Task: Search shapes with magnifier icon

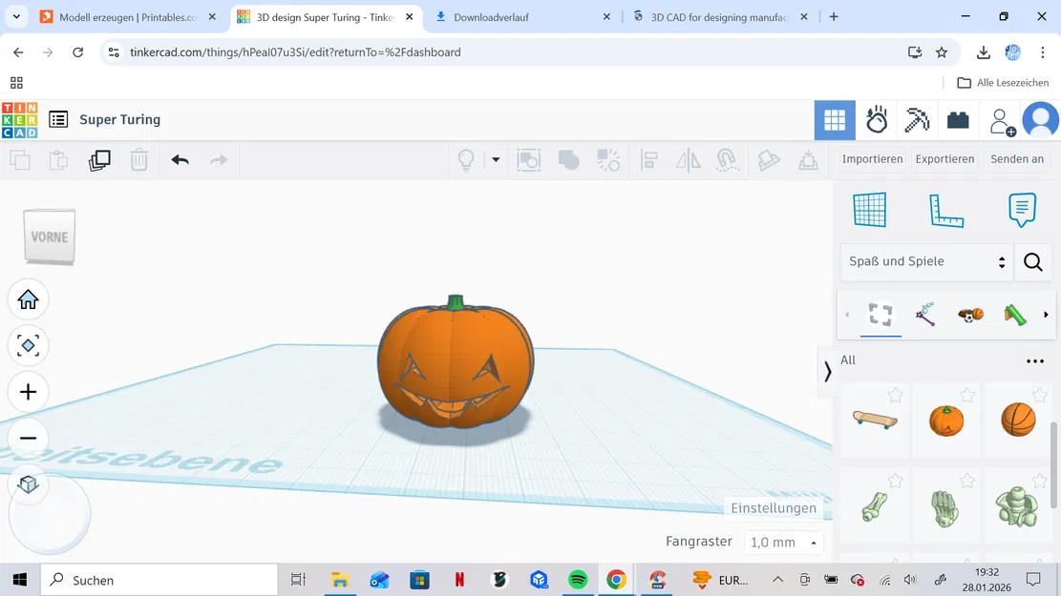Action: [x=1032, y=261]
